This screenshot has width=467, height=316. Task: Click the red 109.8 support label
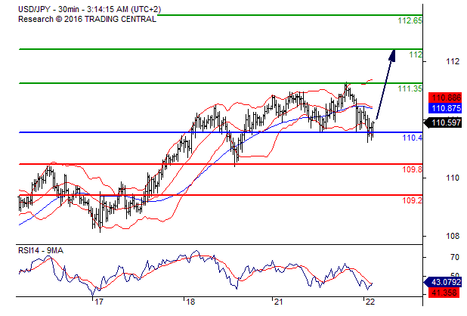412,169
